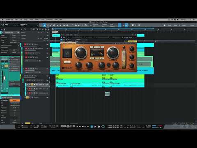Click the transport Fast Forward button

(x=82, y=127)
